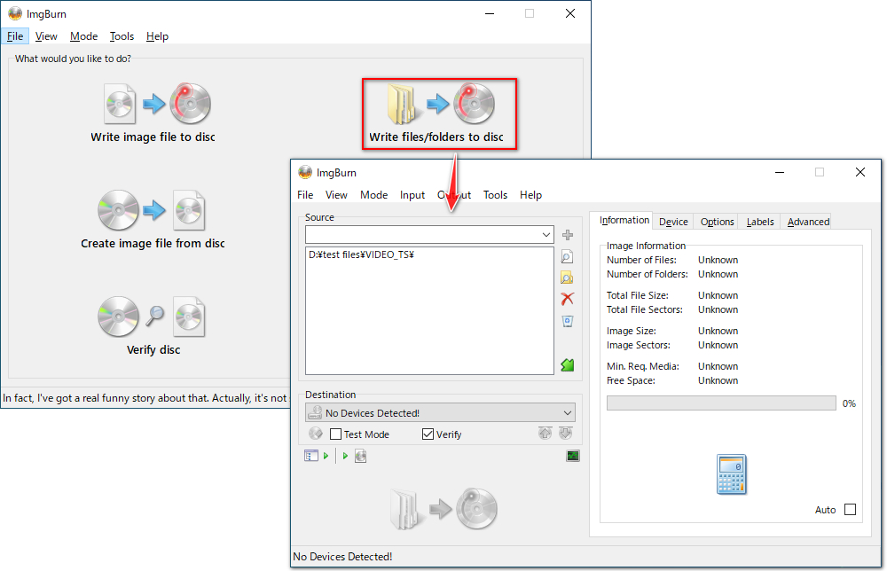Expand the Source path dropdown
The width and height of the screenshot is (887, 571).
tap(546, 235)
